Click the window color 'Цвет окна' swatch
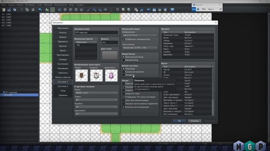This screenshot has width=270, height=151. [x=110, y=55]
